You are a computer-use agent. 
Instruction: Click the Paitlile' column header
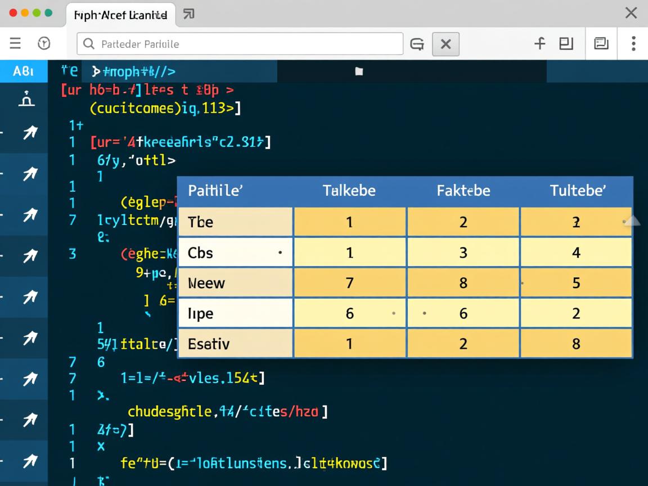pos(215,191)
